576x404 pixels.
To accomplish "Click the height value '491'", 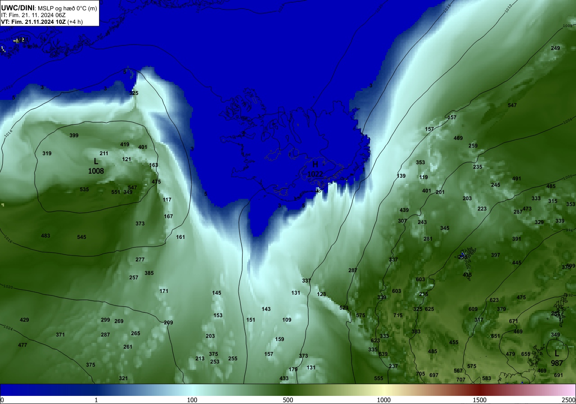I will pos(517,179).
